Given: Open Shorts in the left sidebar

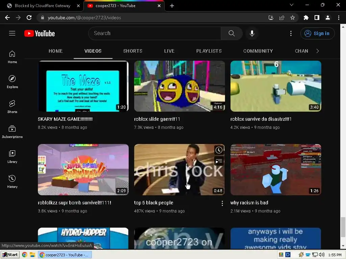Looking at the screenshot, I should (12, 107).
